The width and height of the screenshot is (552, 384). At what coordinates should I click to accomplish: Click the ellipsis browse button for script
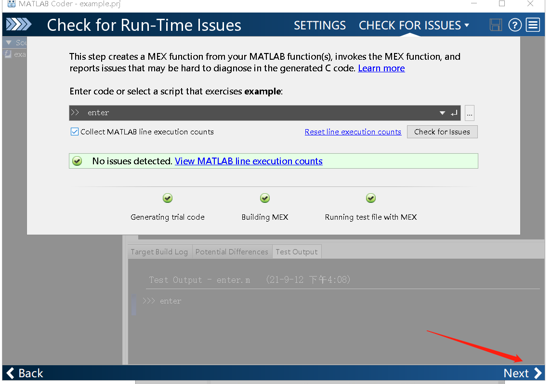tap(469, 113)
